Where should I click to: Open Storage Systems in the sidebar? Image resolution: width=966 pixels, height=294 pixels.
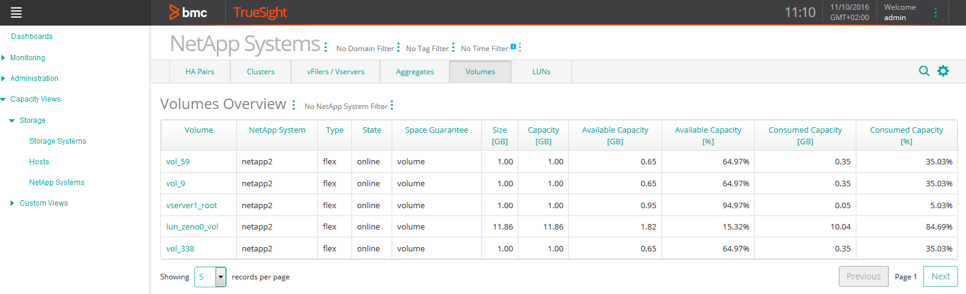(x=58, y=141)
